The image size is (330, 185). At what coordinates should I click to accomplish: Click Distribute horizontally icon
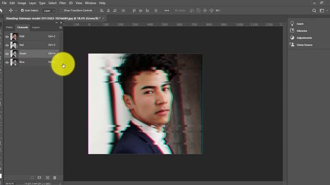tap(124, 10)
